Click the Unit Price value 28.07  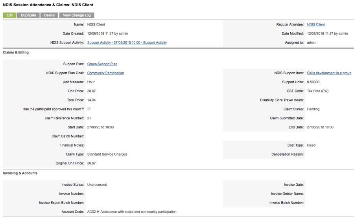coord(91,91)
